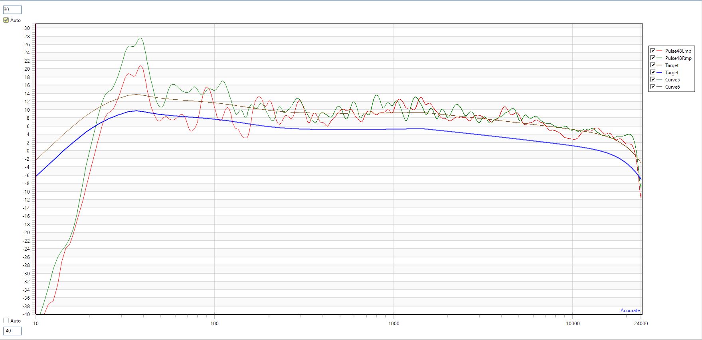Click the 0 label on the y-axis
The image size is (702, 340).
click(x=28, y=151)
